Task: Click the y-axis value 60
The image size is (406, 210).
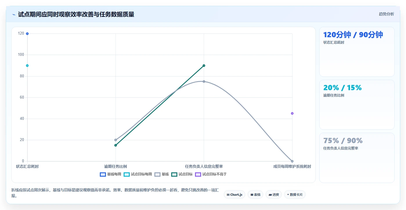Action: pyautogui.click(x=22, y=97)
